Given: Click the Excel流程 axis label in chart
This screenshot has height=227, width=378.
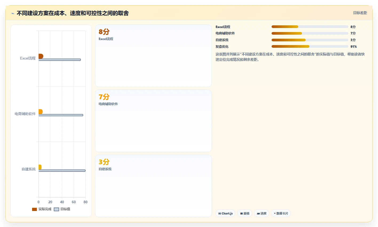Looking at the screenshot, I should tap(28, 58).
